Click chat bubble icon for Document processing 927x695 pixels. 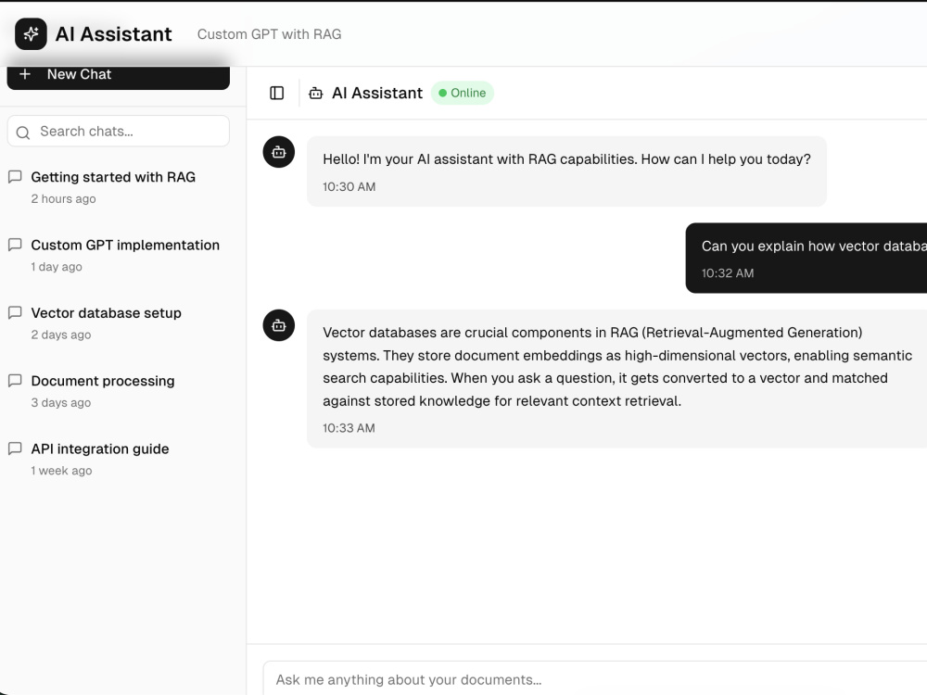[x=15, y=381]
